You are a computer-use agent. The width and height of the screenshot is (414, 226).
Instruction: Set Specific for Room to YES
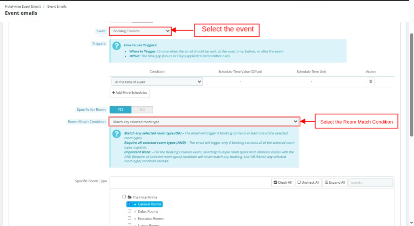pos(120,110)
